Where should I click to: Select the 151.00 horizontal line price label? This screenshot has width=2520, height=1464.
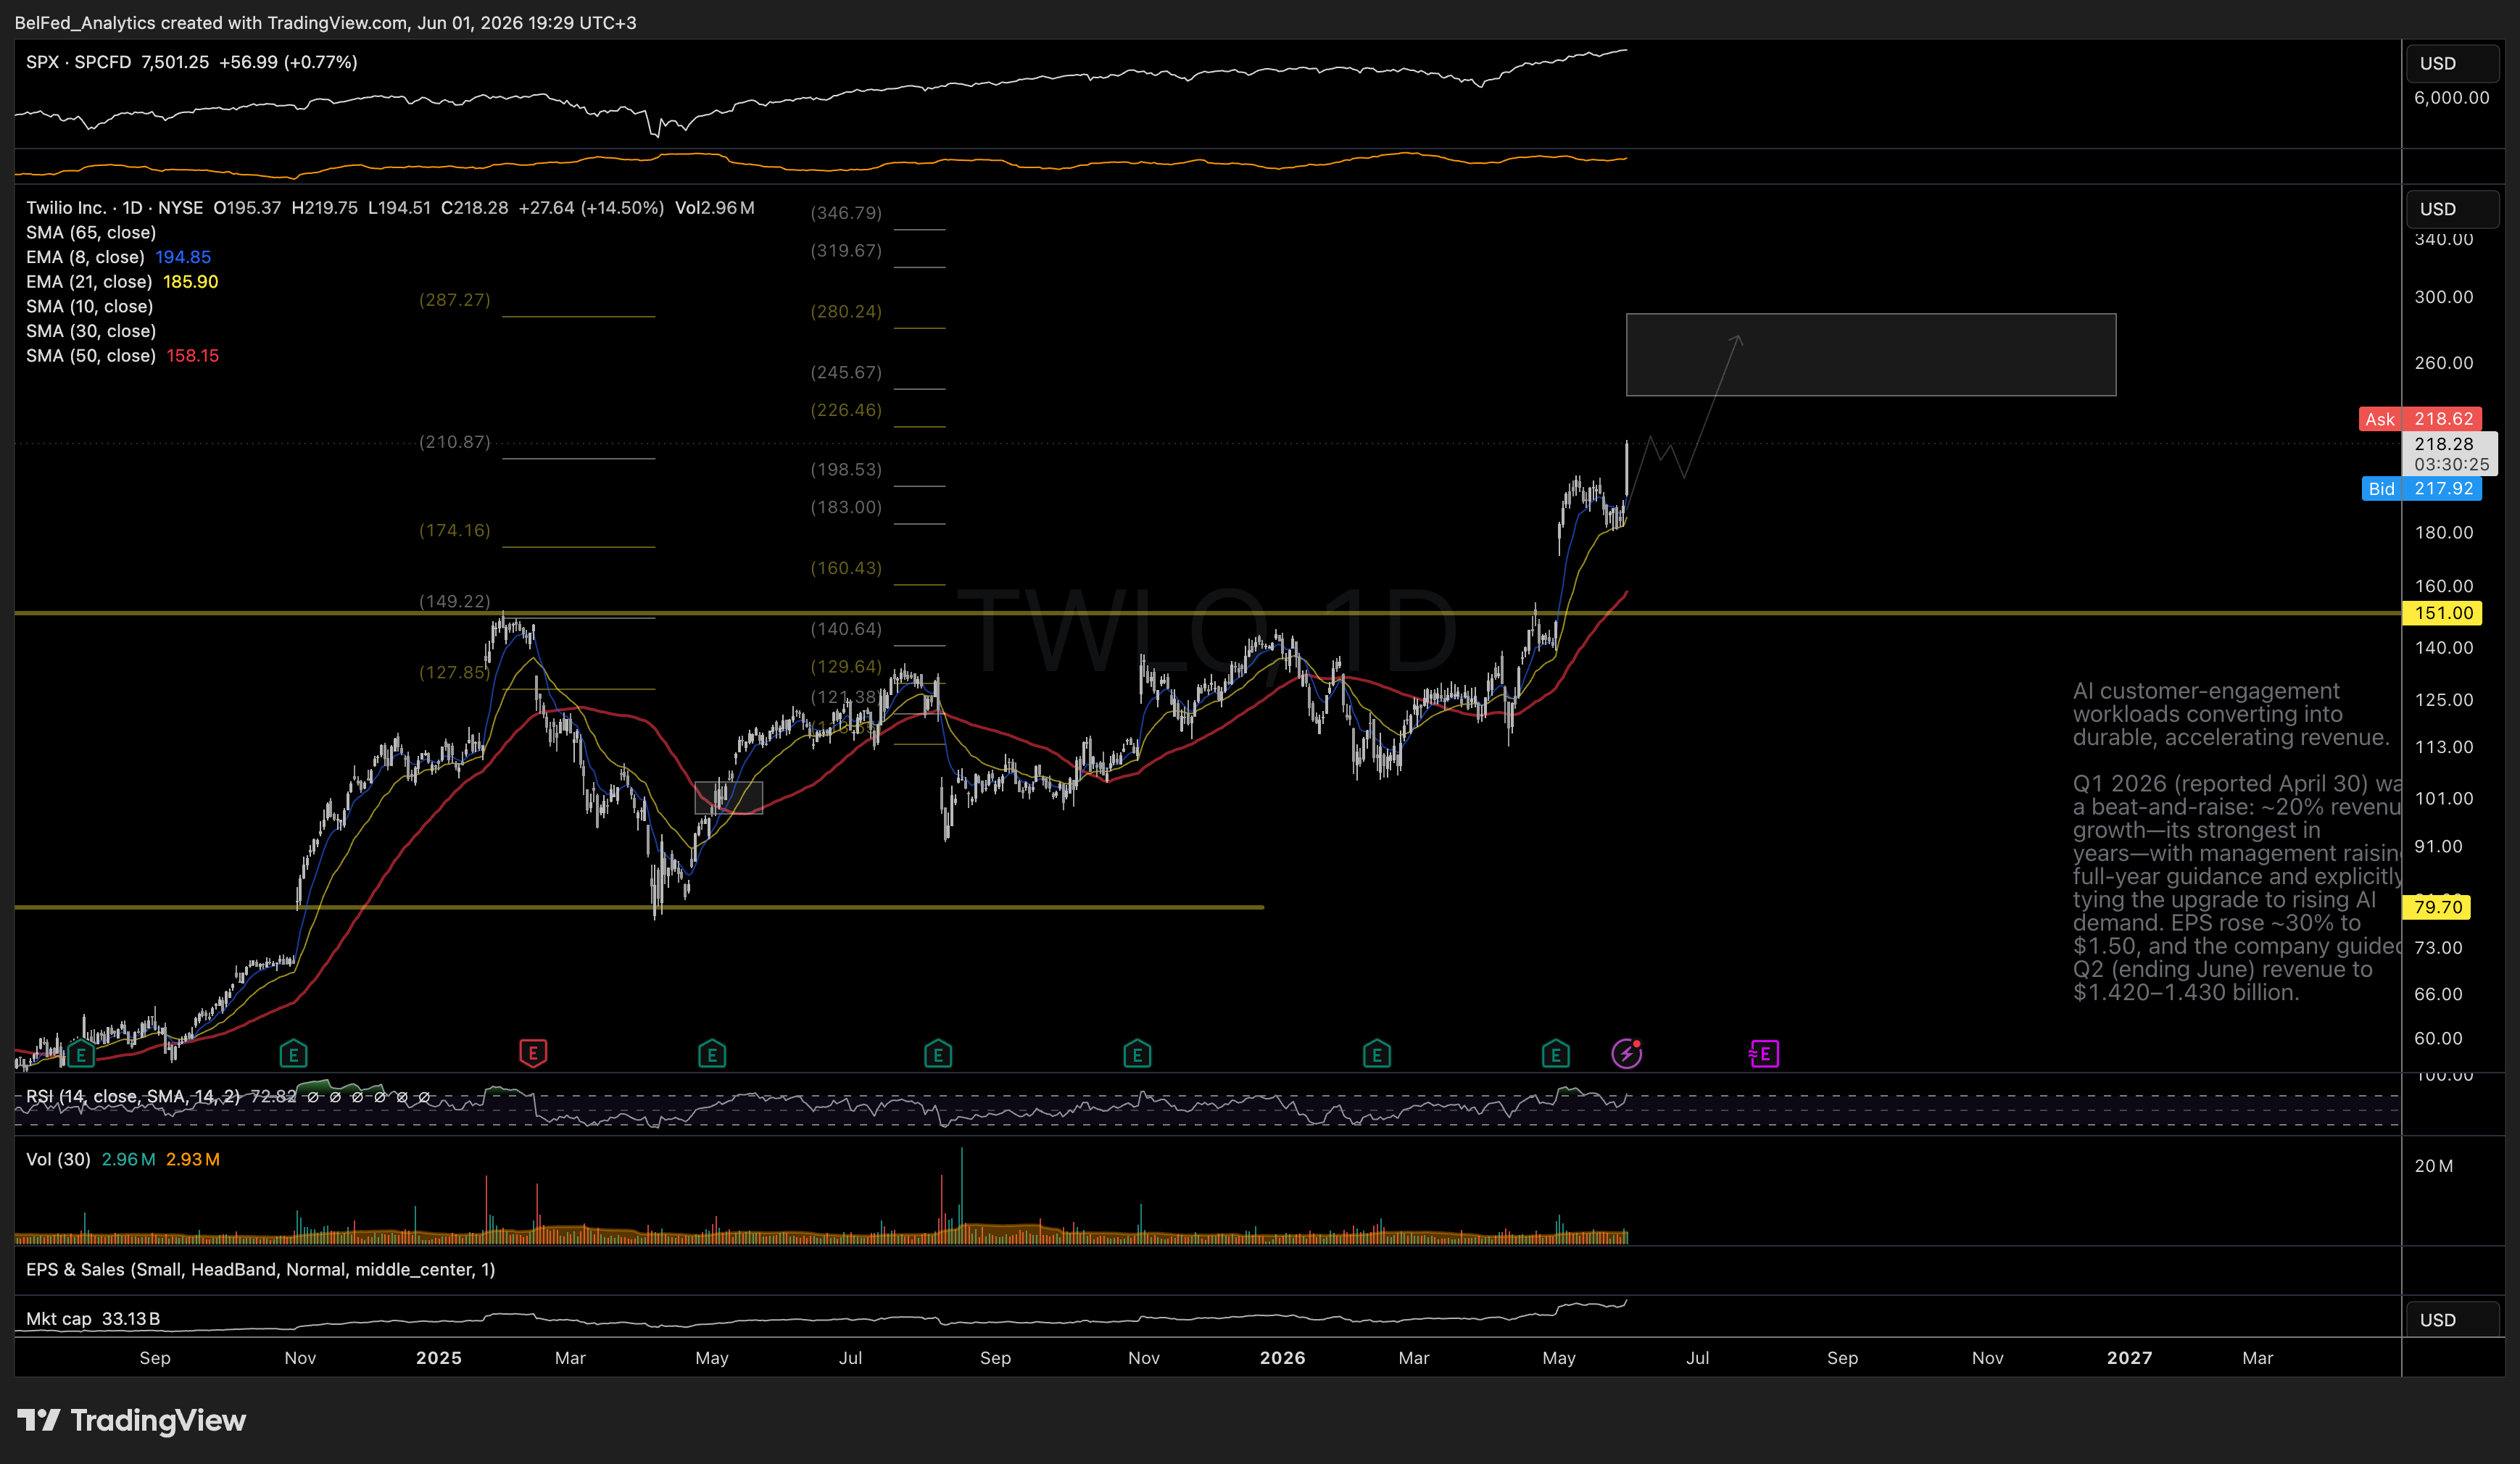pyautogui.click(x=2442, y=613)
